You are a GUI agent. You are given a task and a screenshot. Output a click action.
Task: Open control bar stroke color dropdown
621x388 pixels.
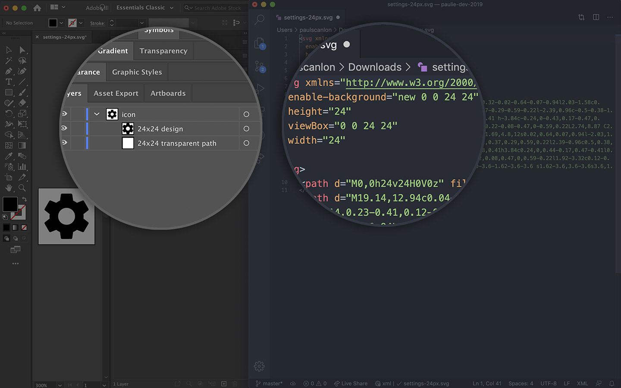point(81,23)
